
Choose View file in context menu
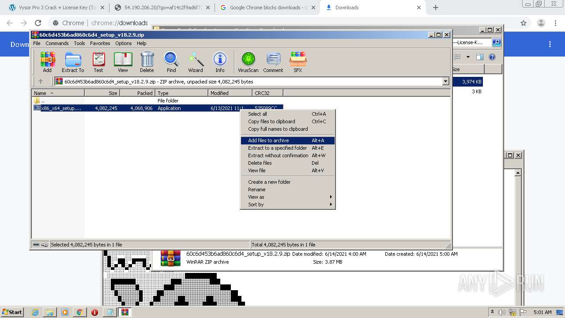click(x=288, y=170)
